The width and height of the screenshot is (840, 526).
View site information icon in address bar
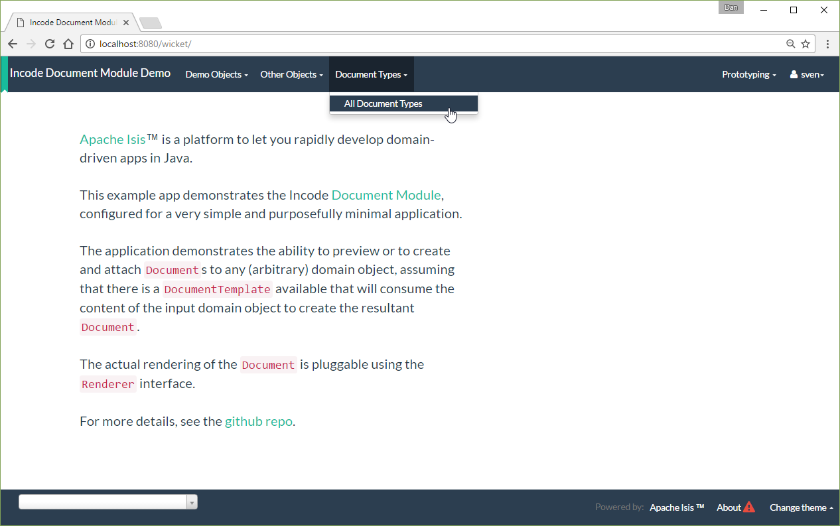pos(91,44)
